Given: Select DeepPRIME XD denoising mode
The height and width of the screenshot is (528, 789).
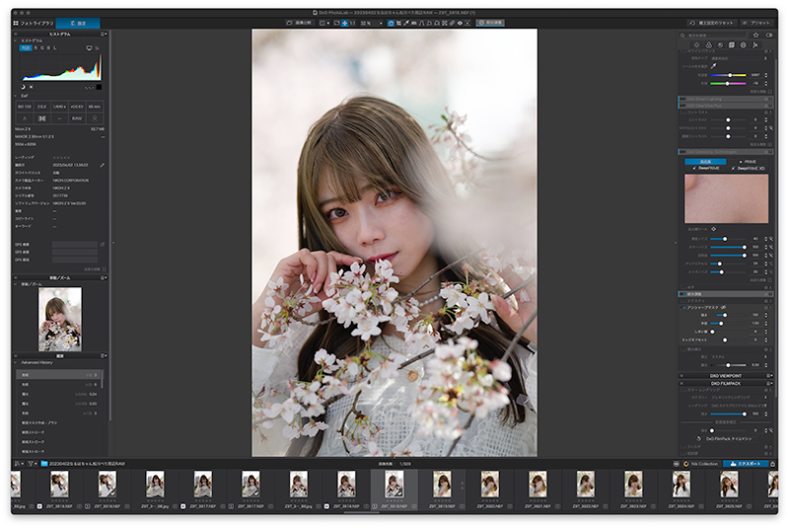Looking at the screenshot, I should tap(748, 168).
